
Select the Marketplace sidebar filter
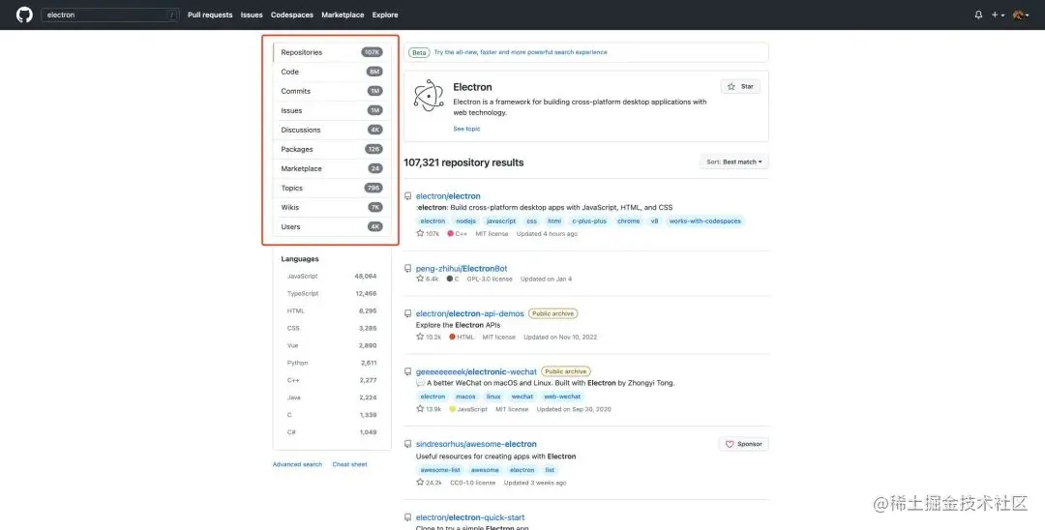click(332, 168)
